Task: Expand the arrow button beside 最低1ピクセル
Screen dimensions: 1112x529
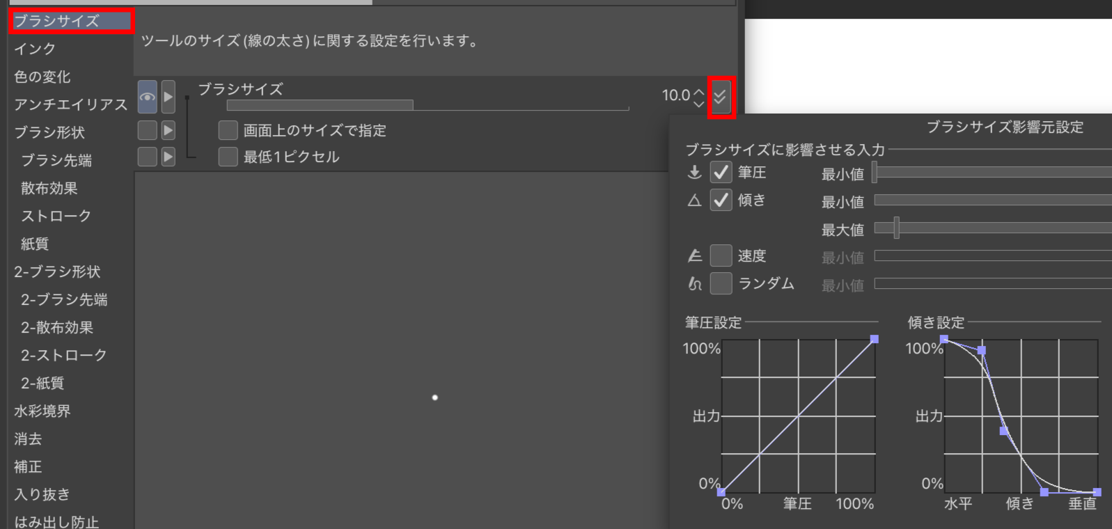Action: pos(168,157)
